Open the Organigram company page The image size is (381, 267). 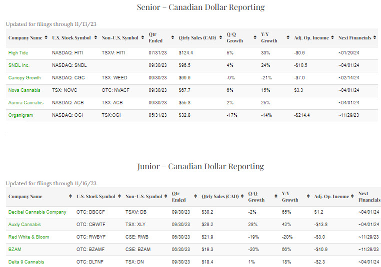tap(20, 115)
